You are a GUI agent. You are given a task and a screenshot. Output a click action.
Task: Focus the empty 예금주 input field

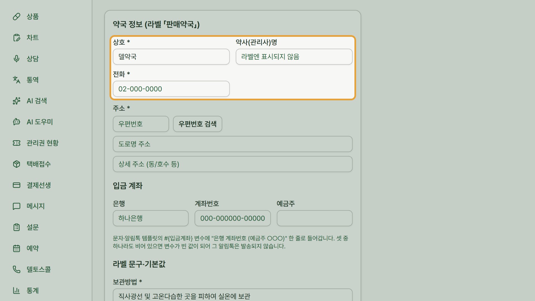(x=315, y=218)
